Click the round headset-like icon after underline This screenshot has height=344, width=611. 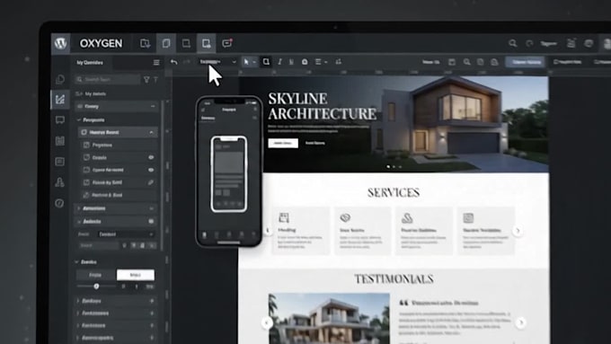tap(305, 62)
